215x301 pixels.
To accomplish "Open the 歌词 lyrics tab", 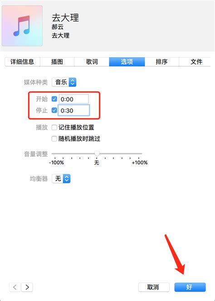I will pos(92,62).
